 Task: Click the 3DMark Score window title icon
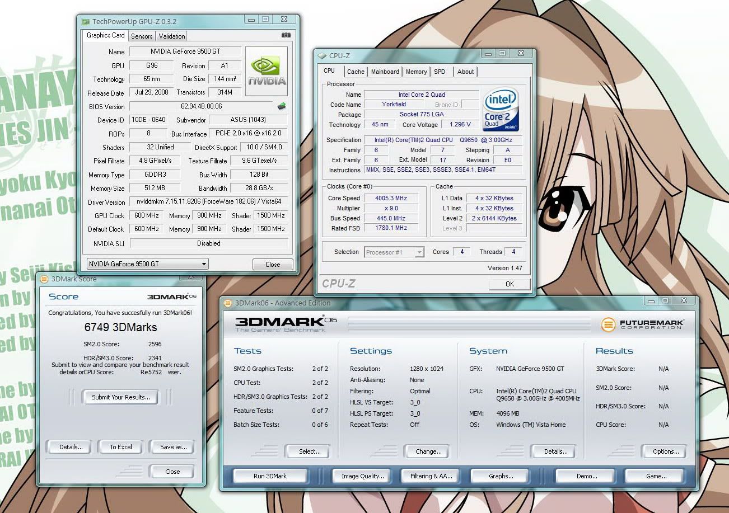coord(44,279)
